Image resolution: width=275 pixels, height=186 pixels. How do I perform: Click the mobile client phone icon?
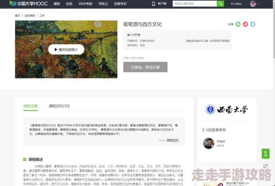(153, 4)
